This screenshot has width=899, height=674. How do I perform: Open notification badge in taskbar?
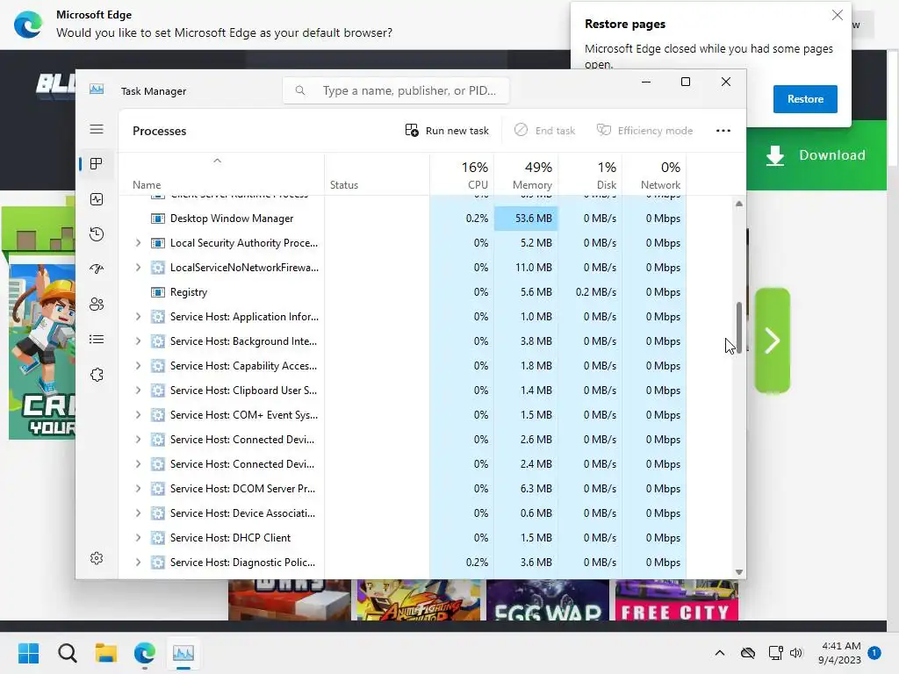[x=874, y=653]
